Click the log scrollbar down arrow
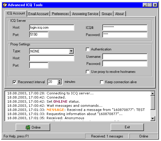The image size is (161, 141). pyautogui.click(x=152, y=118)
